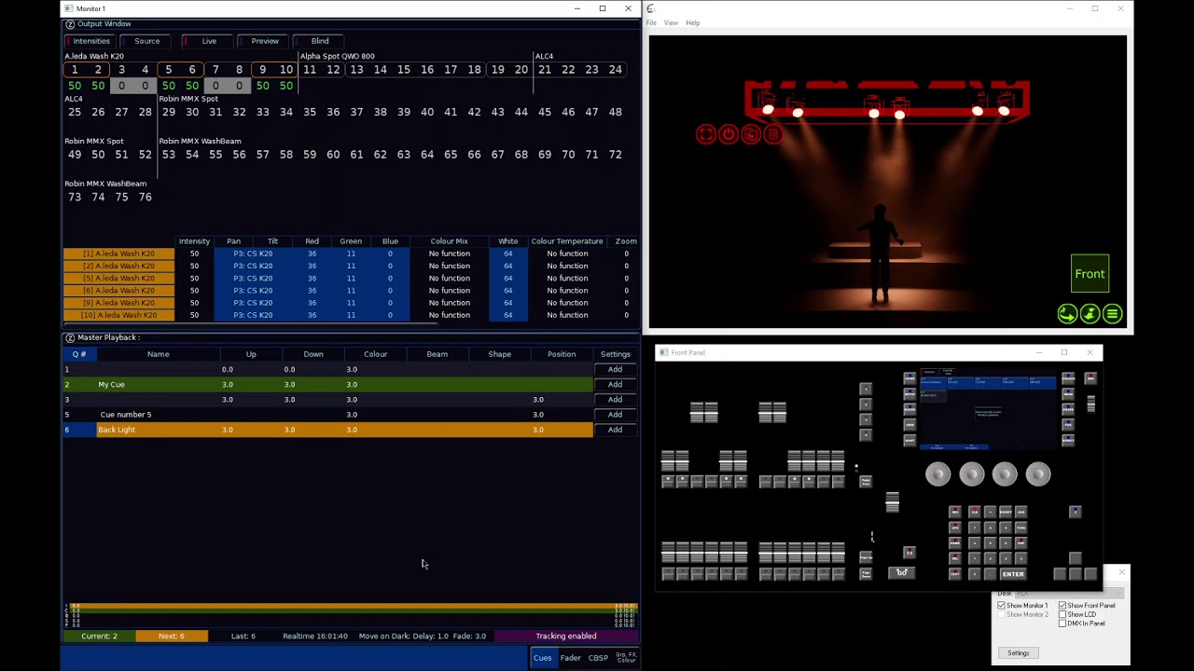Image resolution: width=1194 pixels, height=671 pixels.
Task: Click Add button for Cue number 5
Action: 615,415
